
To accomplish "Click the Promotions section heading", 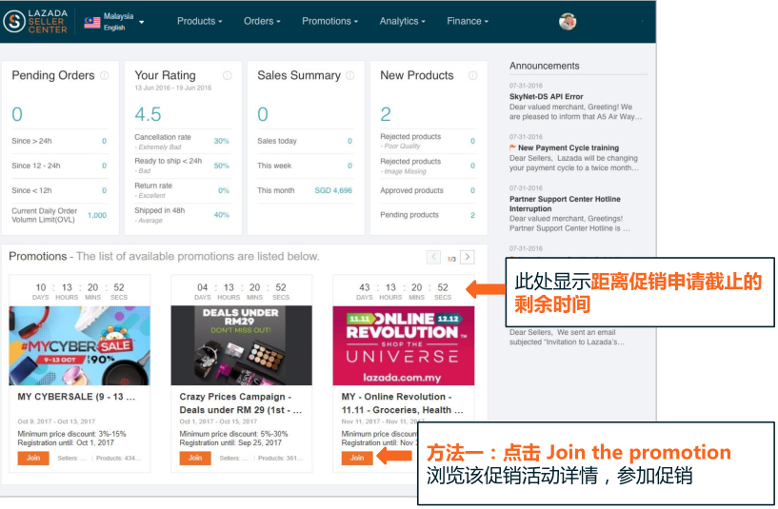I will coord(38,256).
